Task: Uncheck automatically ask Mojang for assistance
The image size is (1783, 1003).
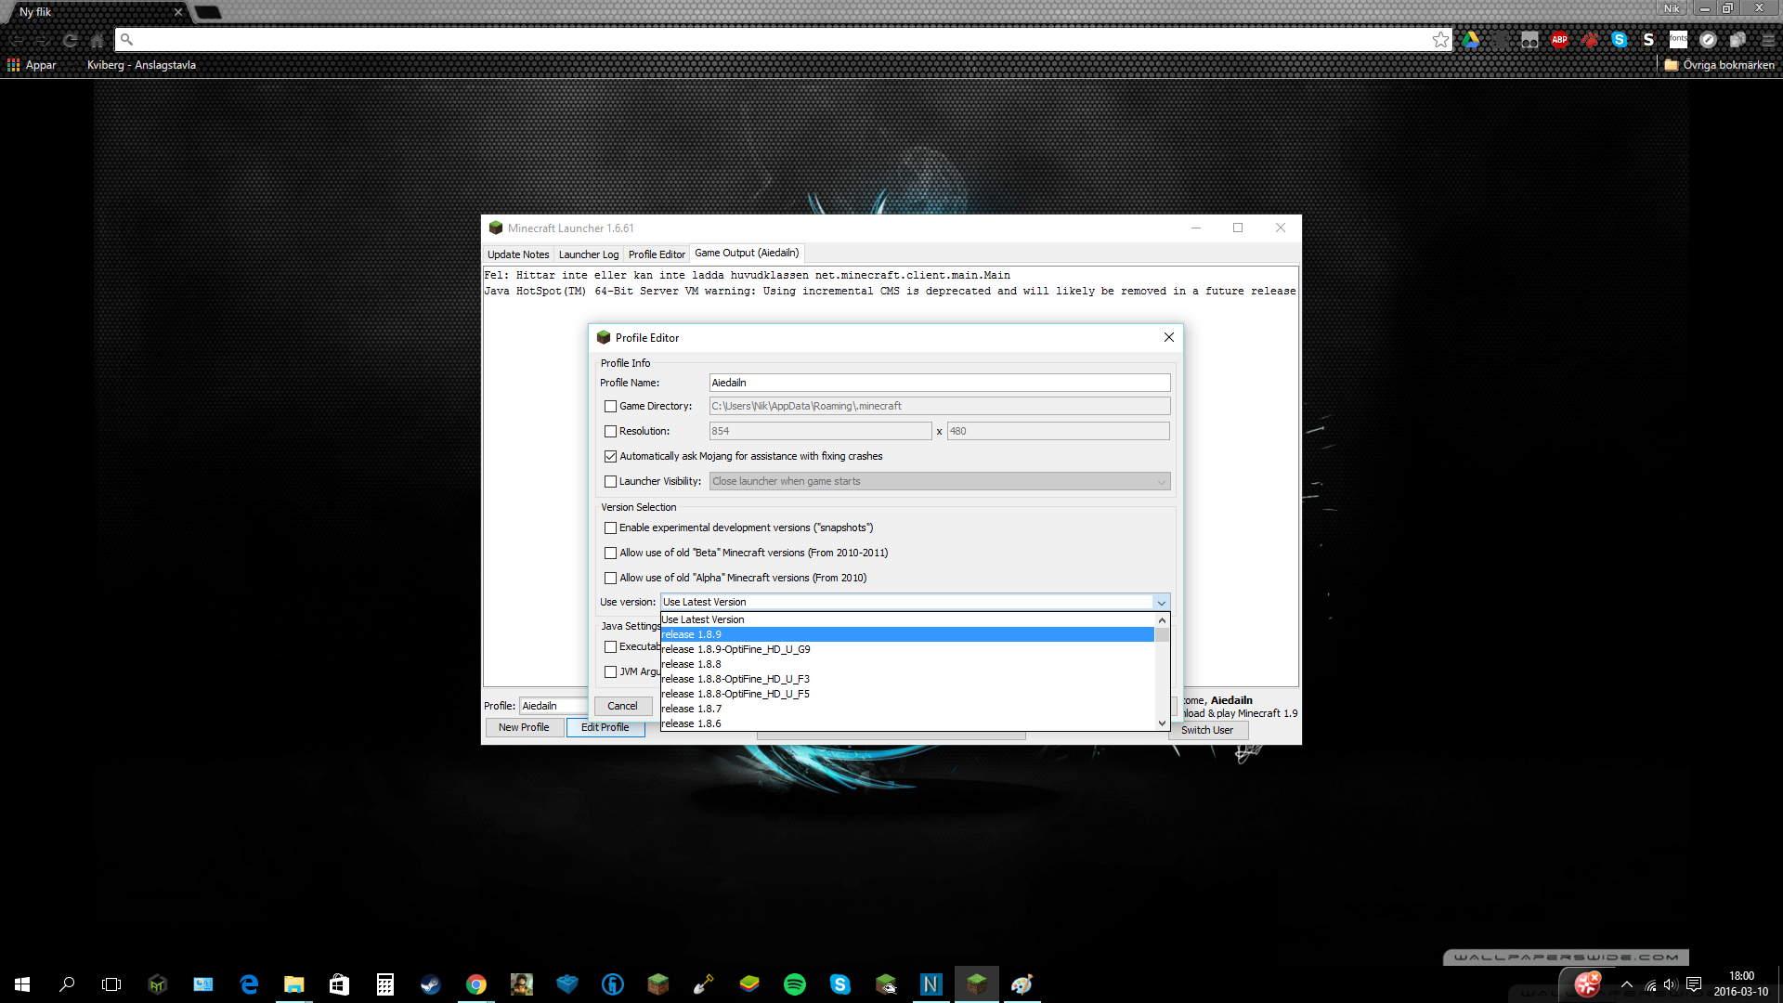Action: 610,457
